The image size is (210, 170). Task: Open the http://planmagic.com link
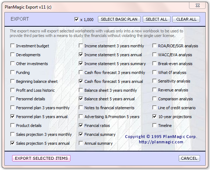click(x=161, y=142)
